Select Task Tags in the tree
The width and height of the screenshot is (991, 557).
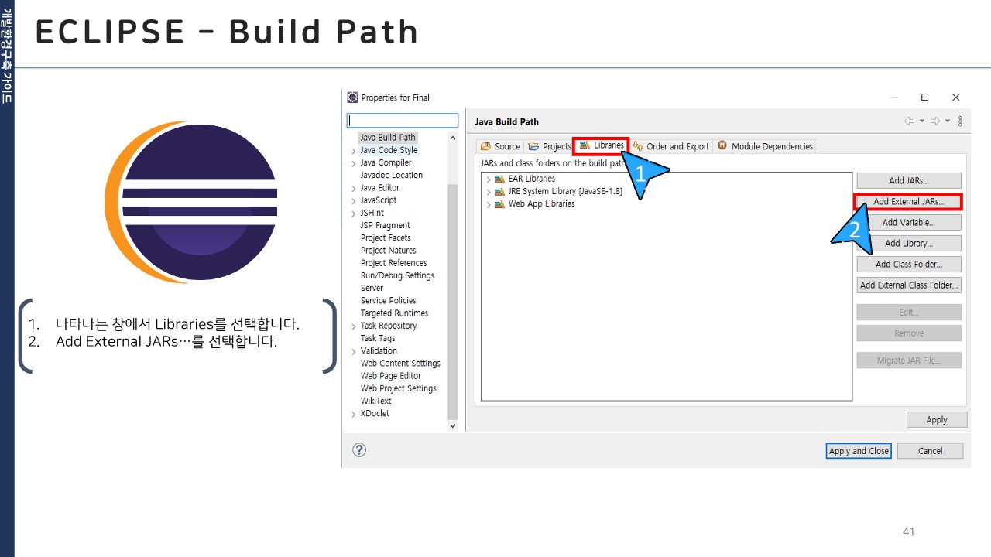(378, 338)
